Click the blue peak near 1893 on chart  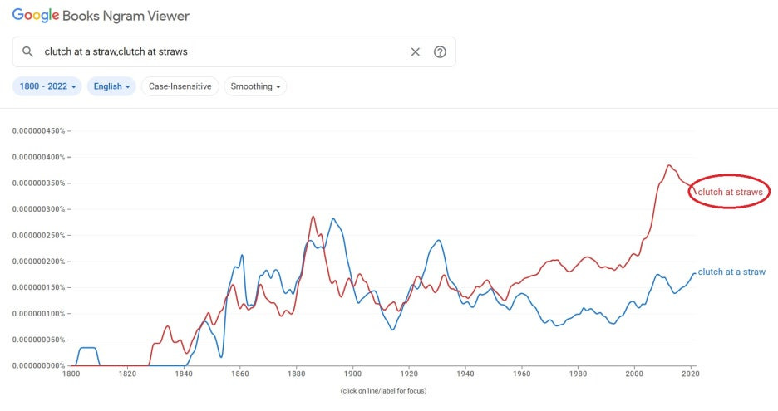[333, 218]
